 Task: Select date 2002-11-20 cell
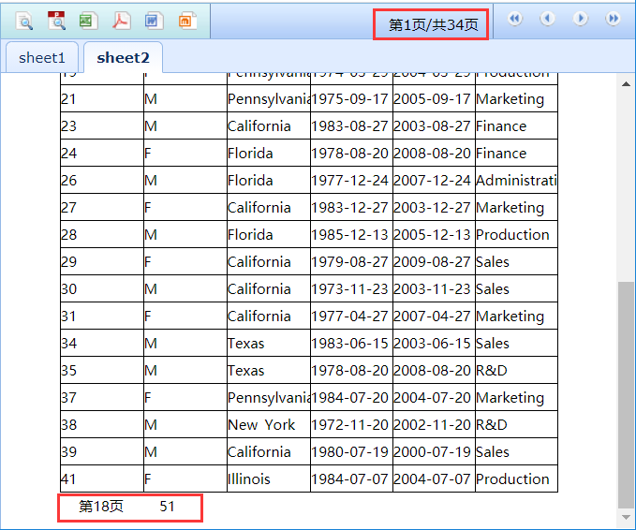pos(434,424)
